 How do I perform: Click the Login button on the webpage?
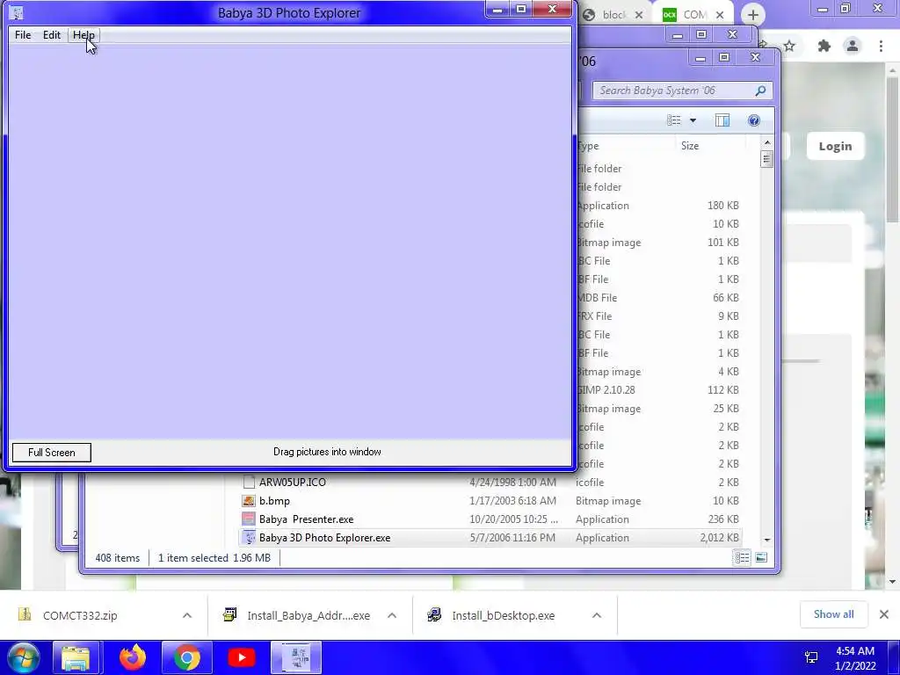[835, 147]
